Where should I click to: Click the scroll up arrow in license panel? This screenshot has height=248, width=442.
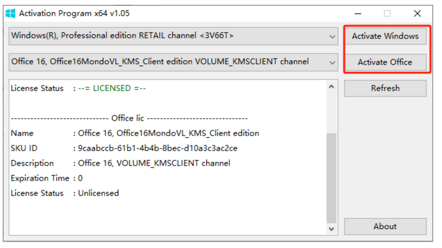coord(331,87)
